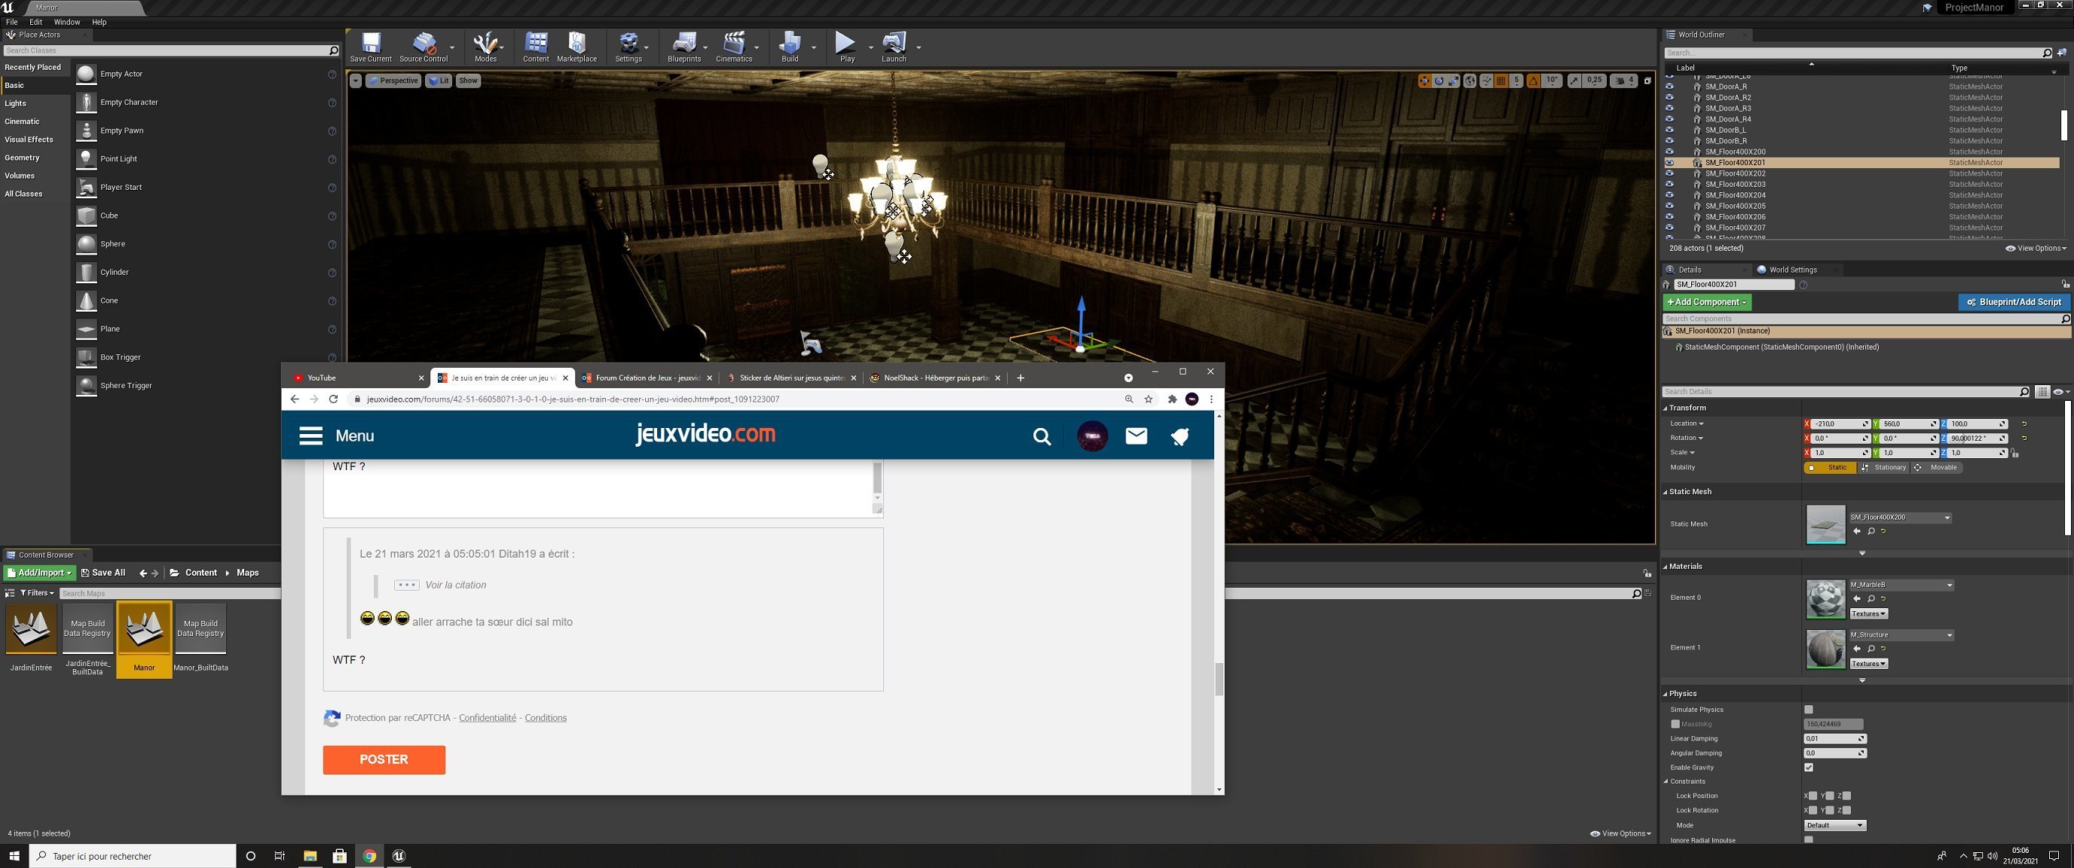Hide SM_DoorB_L in World Outliner
The image size is (2074, 868).
(x=1669, y=130)
